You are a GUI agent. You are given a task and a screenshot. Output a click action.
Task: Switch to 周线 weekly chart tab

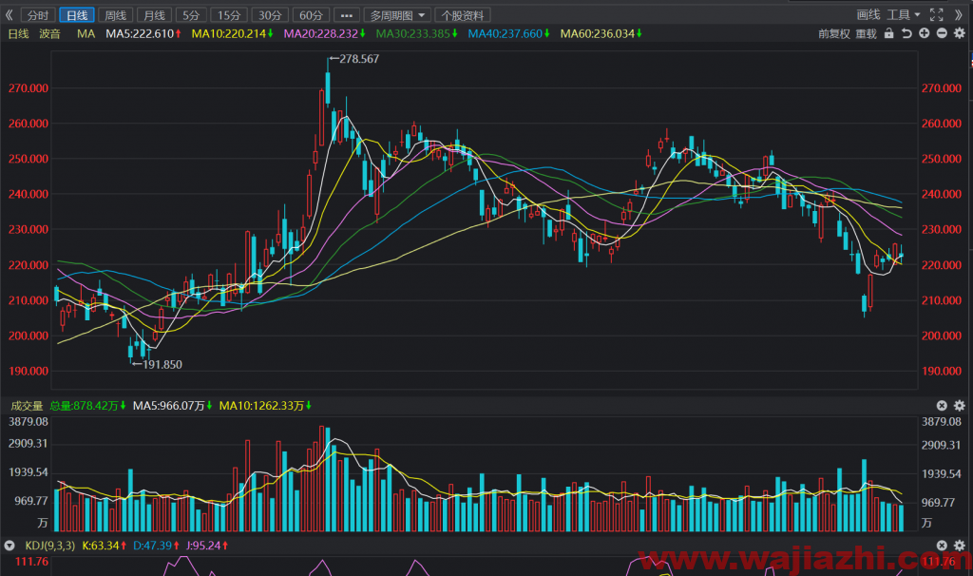[115, 15]
